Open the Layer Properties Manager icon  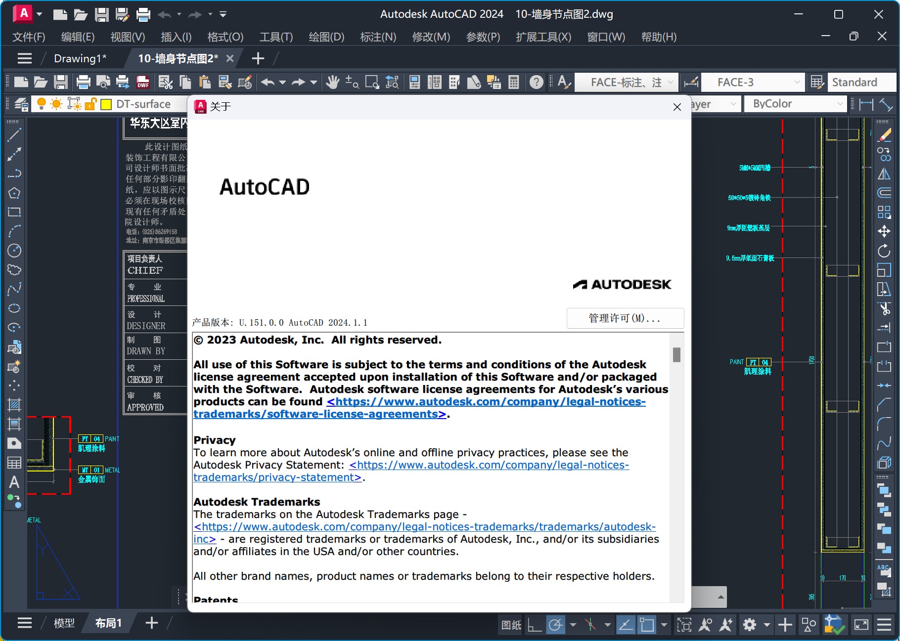tap(21, 104)
